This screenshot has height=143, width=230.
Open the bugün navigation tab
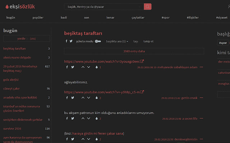(x=11, y=18)
